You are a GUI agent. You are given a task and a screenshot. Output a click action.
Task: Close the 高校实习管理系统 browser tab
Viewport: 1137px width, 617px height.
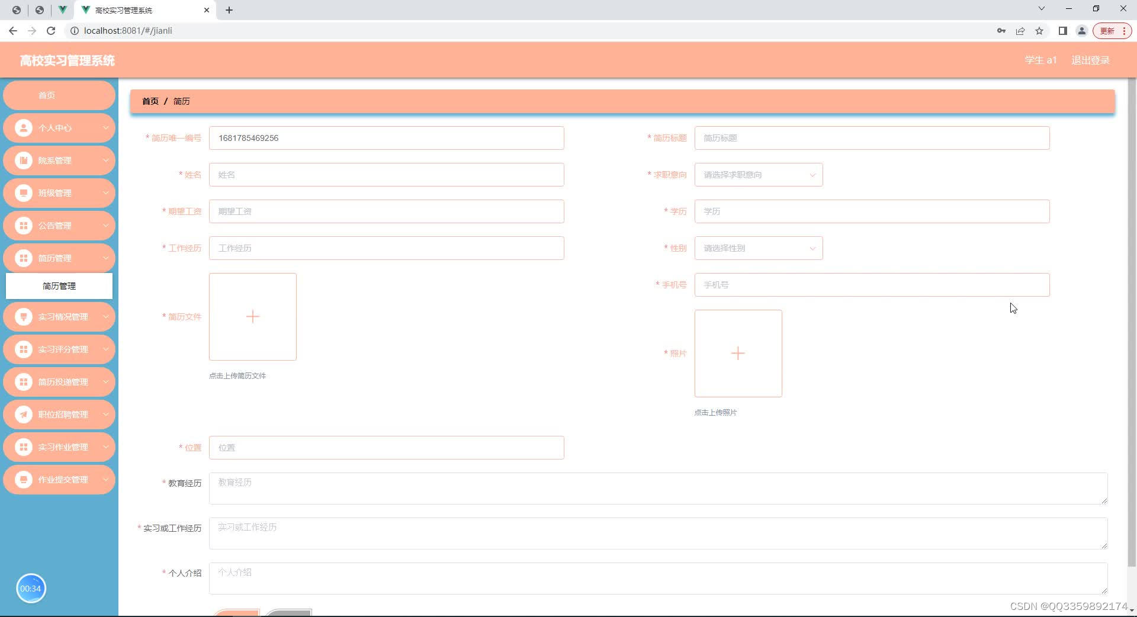[x=207, y=10]
